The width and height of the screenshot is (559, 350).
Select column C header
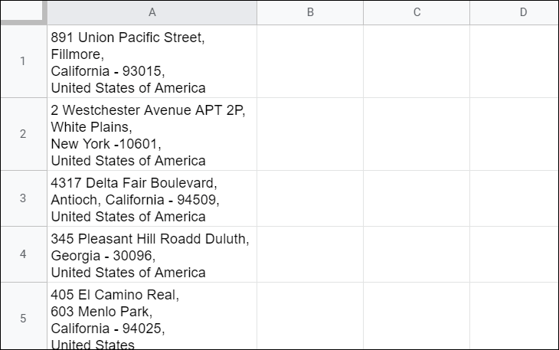tap(417, 12)
